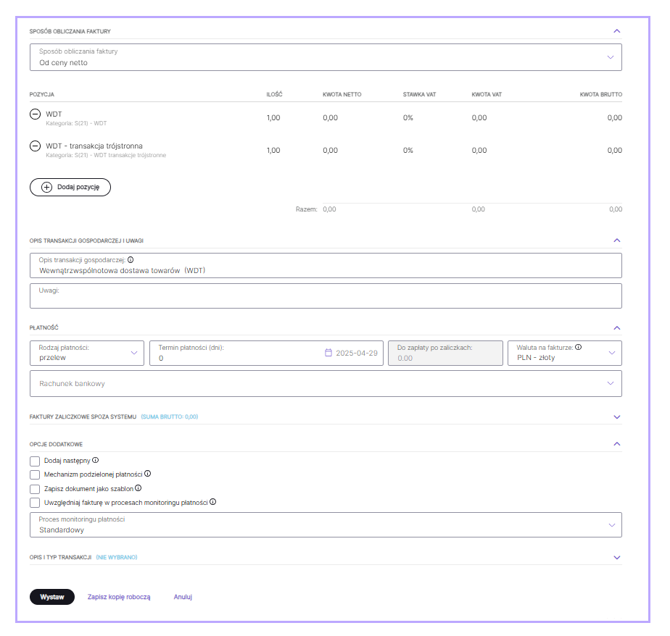This screenshot has width=670, height=636.
Task: Open the calendar icon for payment date
Action: coord(328,353)
